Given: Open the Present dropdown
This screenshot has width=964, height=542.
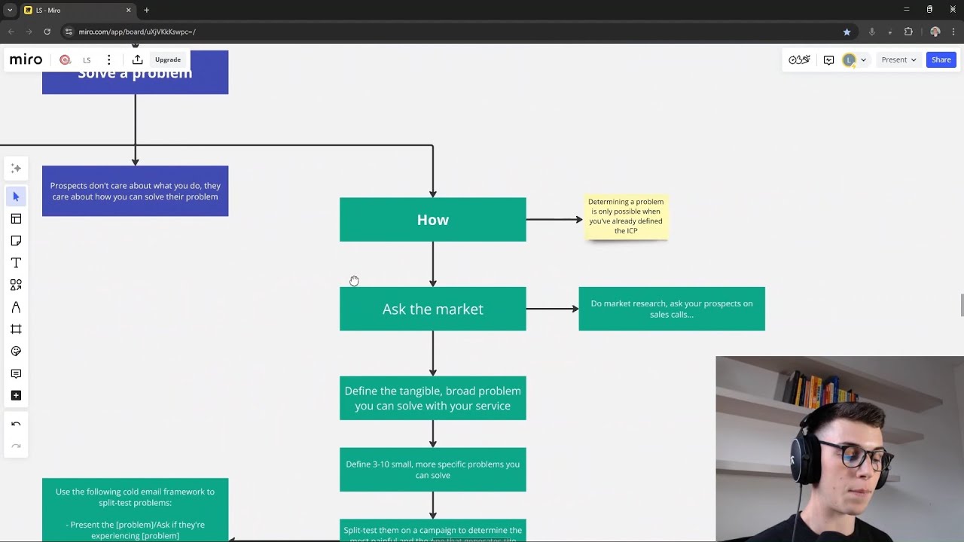Looking at the screenshot, I should pos(898,59).
